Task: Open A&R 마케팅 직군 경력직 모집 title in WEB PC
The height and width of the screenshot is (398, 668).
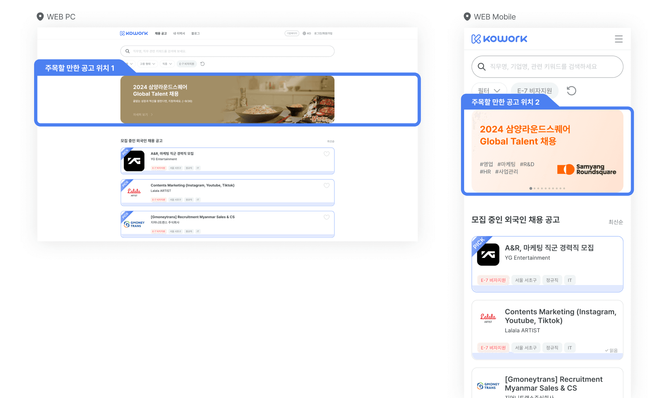Action: (x=172, y=153)
